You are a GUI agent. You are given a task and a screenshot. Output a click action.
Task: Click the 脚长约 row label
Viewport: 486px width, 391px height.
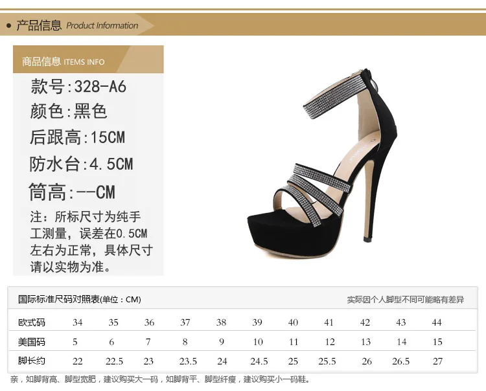32,361
